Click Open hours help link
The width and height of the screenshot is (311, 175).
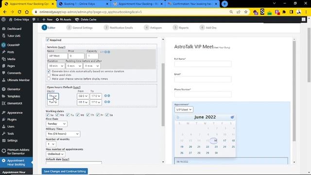point(77,87)
